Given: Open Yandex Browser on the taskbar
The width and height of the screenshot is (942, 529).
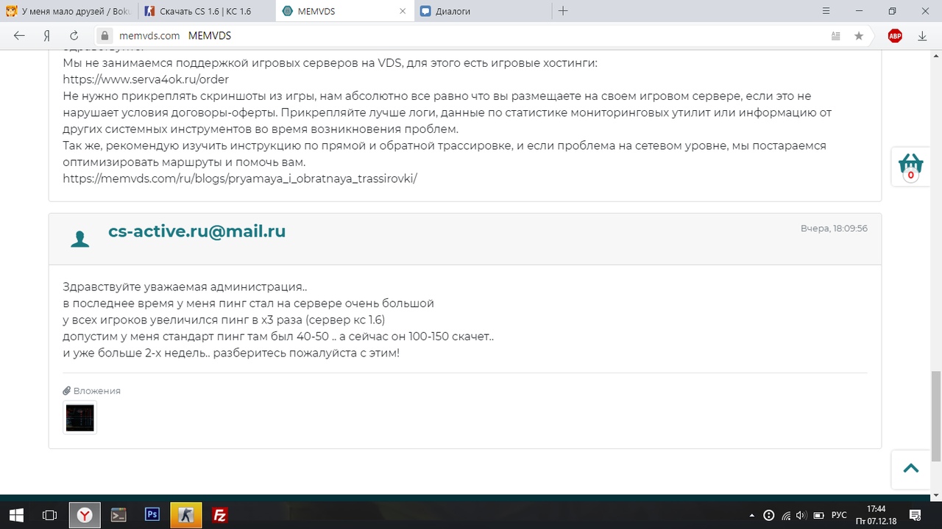Looking at the screenshot, I should 85,515.
